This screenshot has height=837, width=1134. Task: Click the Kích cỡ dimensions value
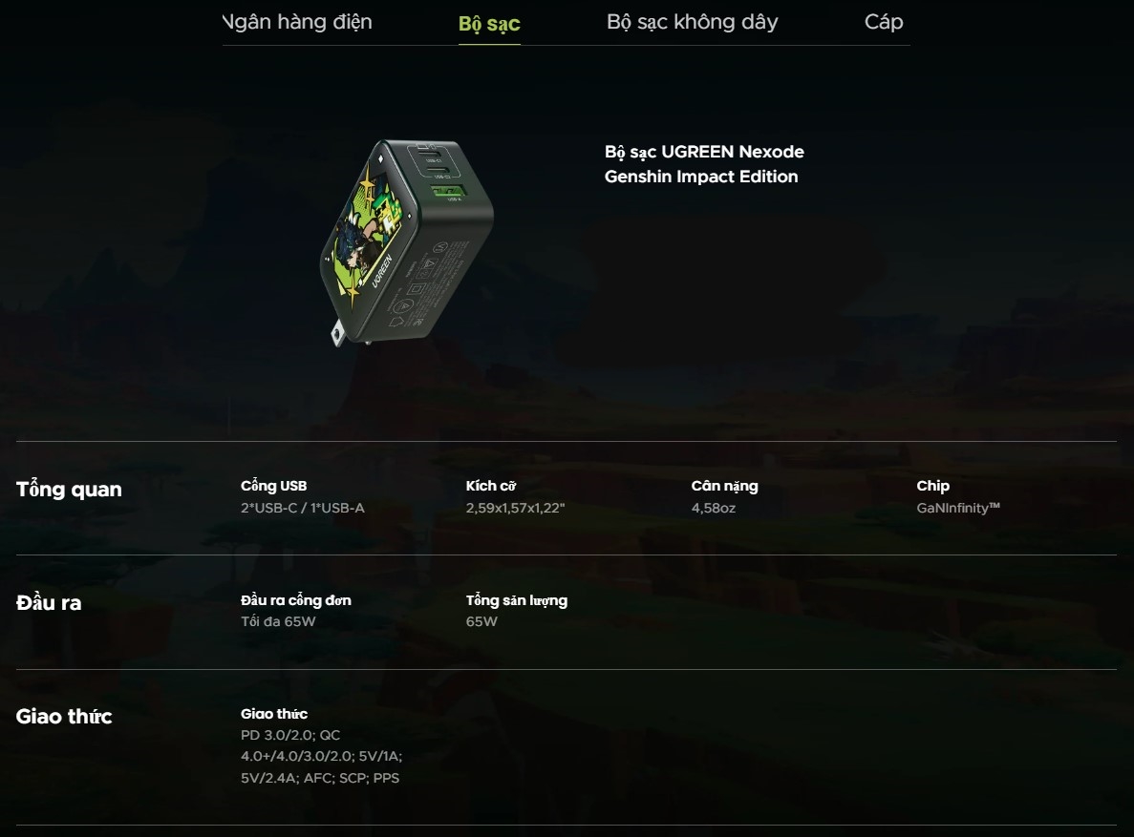click(515, 508)
